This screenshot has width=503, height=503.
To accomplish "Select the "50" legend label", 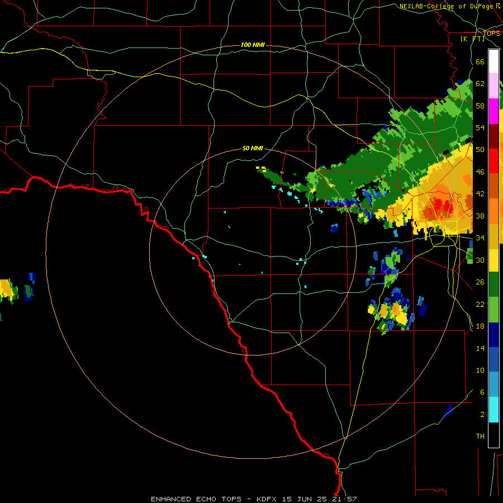I will pos(480,150).
